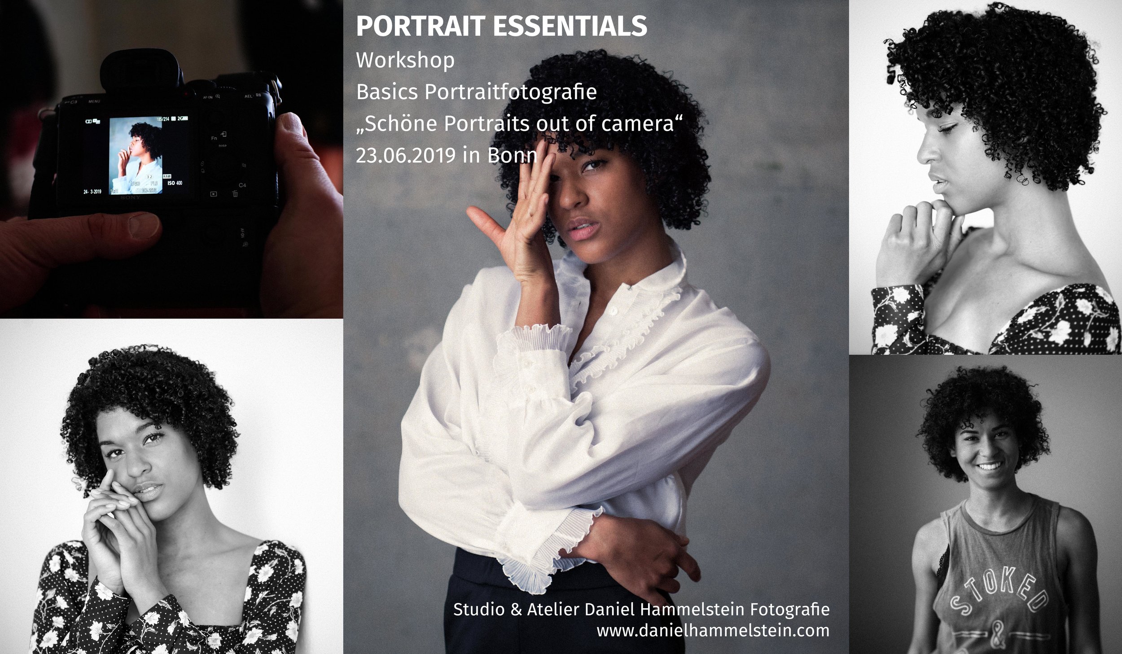Click the "Basics Portraitfotografie" line
Screen dimensions: 1122x654
click(477, 92)
